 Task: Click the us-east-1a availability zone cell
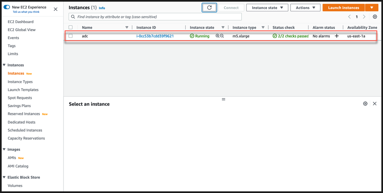tap(356, 36)
